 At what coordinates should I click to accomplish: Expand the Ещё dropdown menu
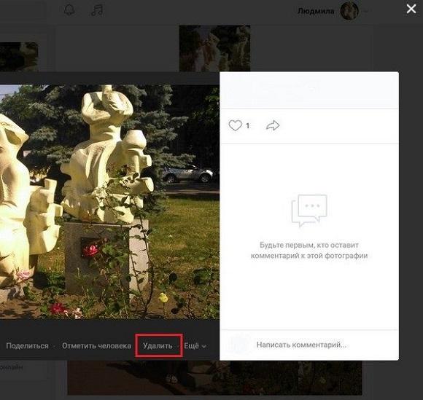point(195,346)
